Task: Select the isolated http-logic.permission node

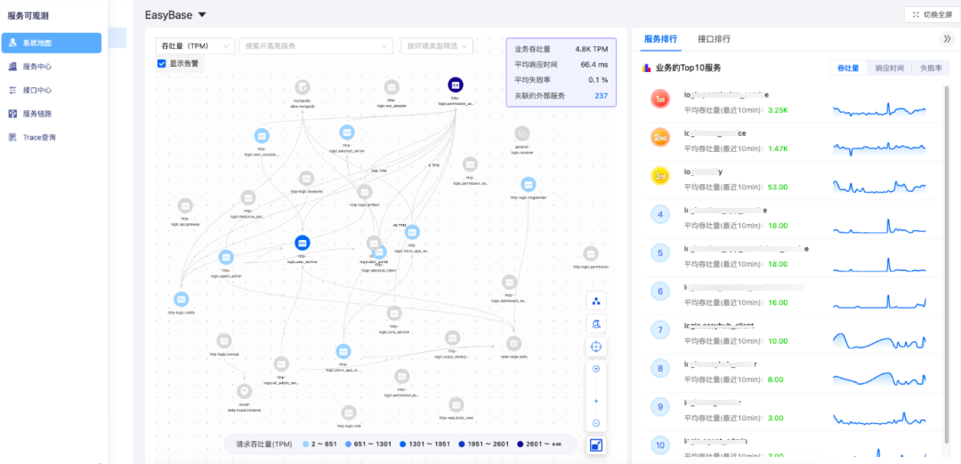Action: (x=590, y=253)
